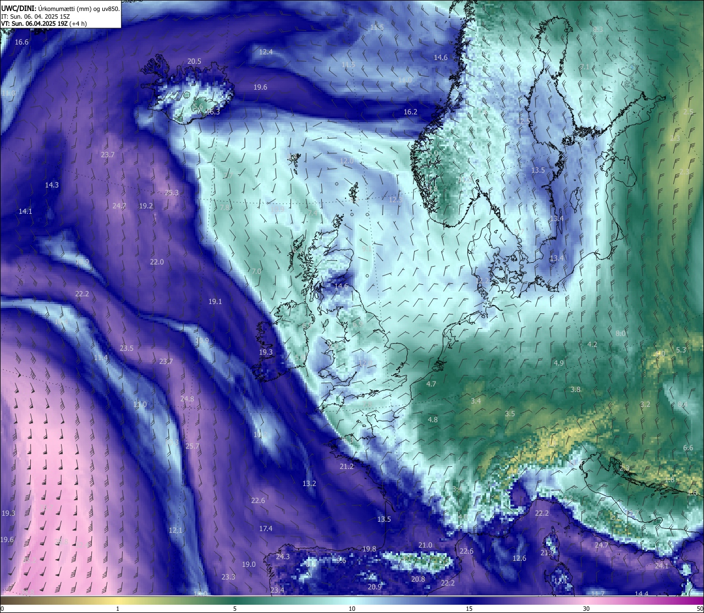Click the map value '22.0'

click(x=157, y=262)
